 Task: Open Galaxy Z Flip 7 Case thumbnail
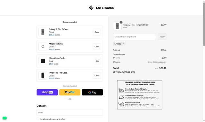(x=43, y=32)
